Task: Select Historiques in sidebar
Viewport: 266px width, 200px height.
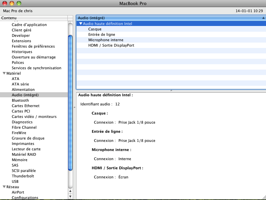Action: tap(22, 52)
